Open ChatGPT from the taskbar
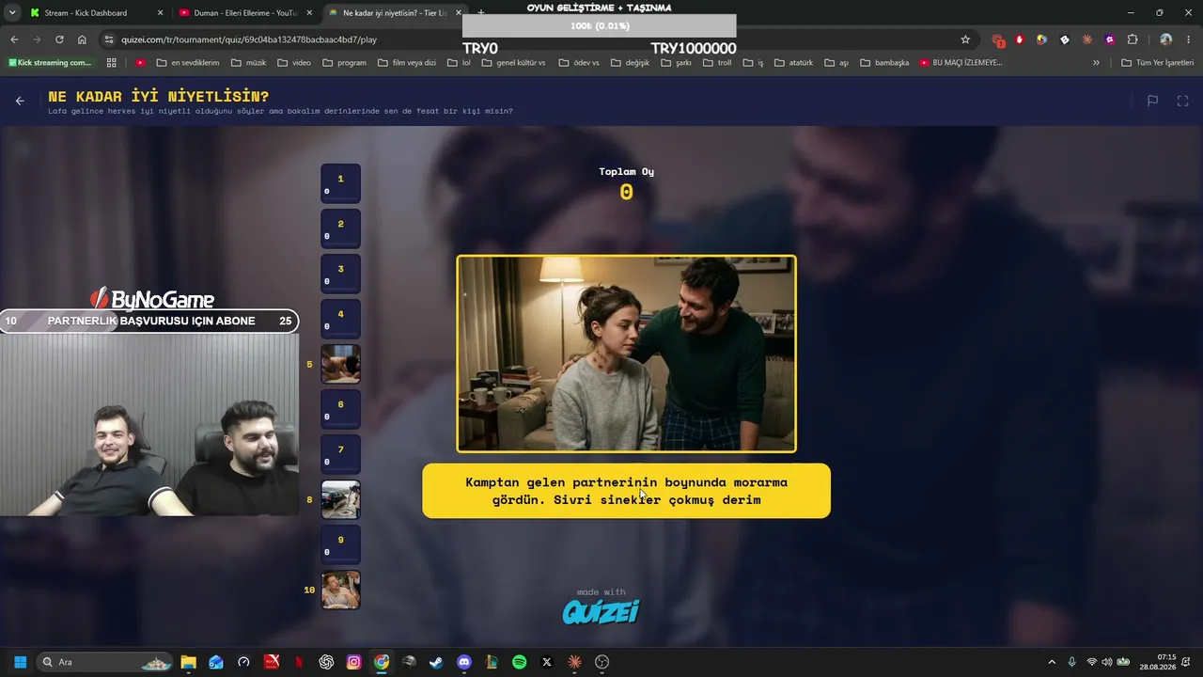Image resolution: width=1203 pixels, height=677 pixels. click(x=326, y=662)
